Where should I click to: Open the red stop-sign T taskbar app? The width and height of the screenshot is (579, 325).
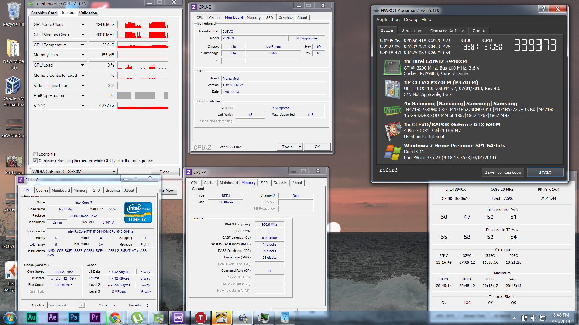point(201,318)
